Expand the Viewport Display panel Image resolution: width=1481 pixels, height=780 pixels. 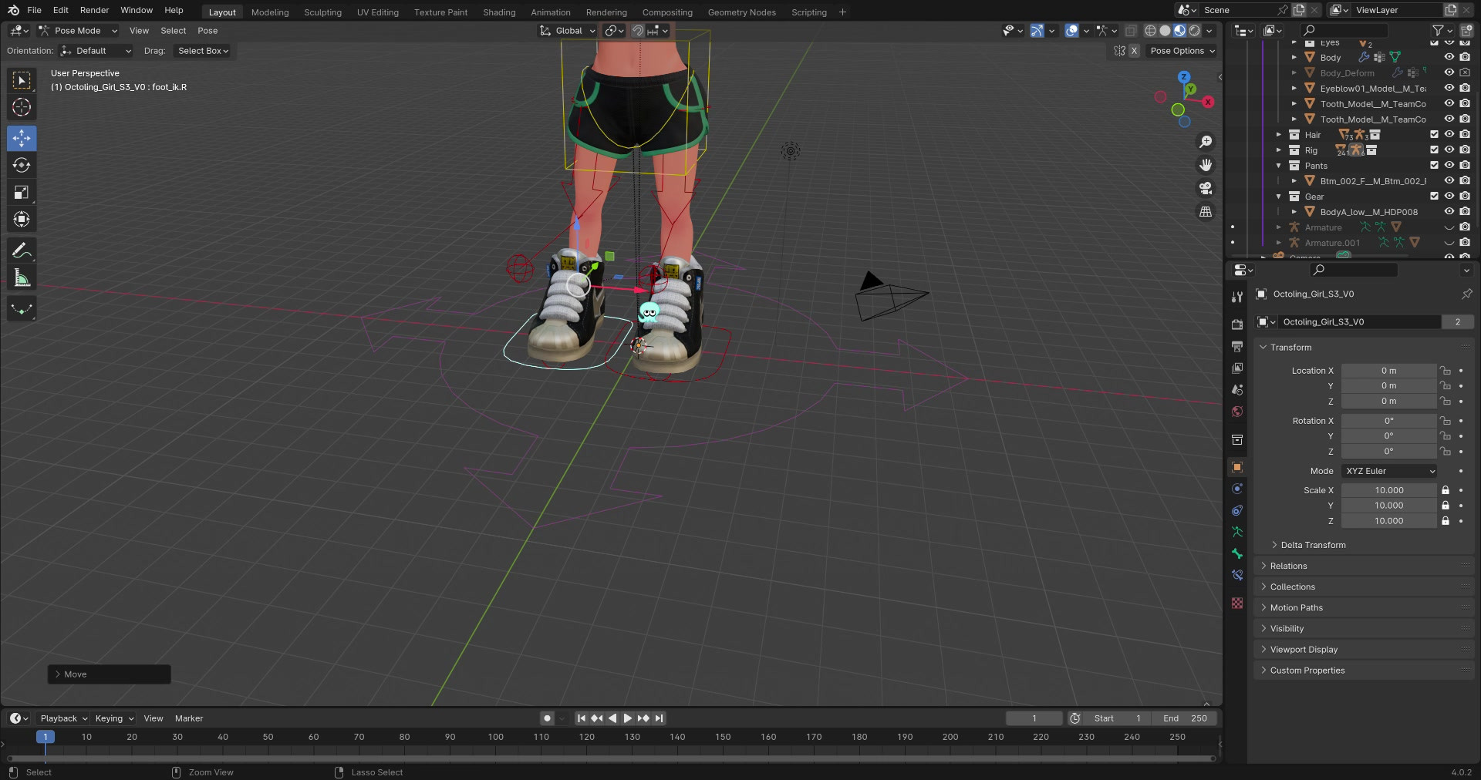(x=1304, y=650)
